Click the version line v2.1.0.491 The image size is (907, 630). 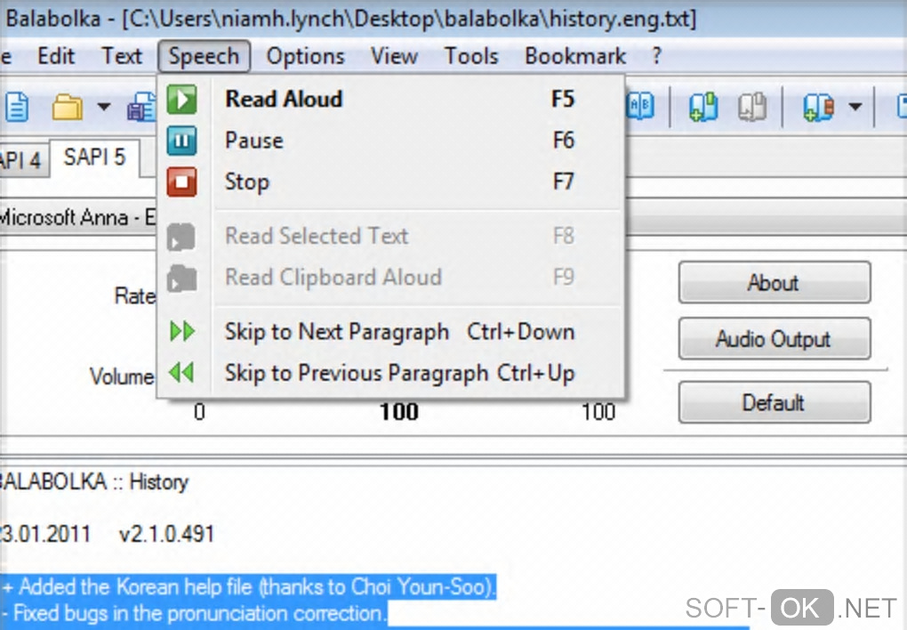(166, 533)
